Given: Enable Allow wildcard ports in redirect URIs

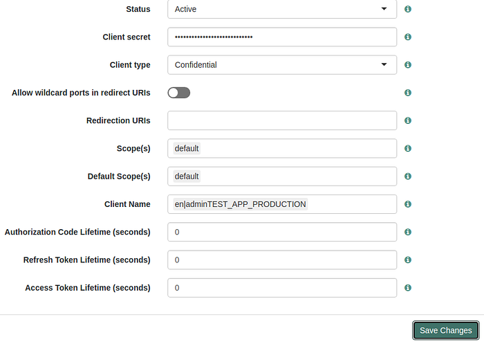Looking at the screenshot, I should pyautogui.click(x=178, y=93).
